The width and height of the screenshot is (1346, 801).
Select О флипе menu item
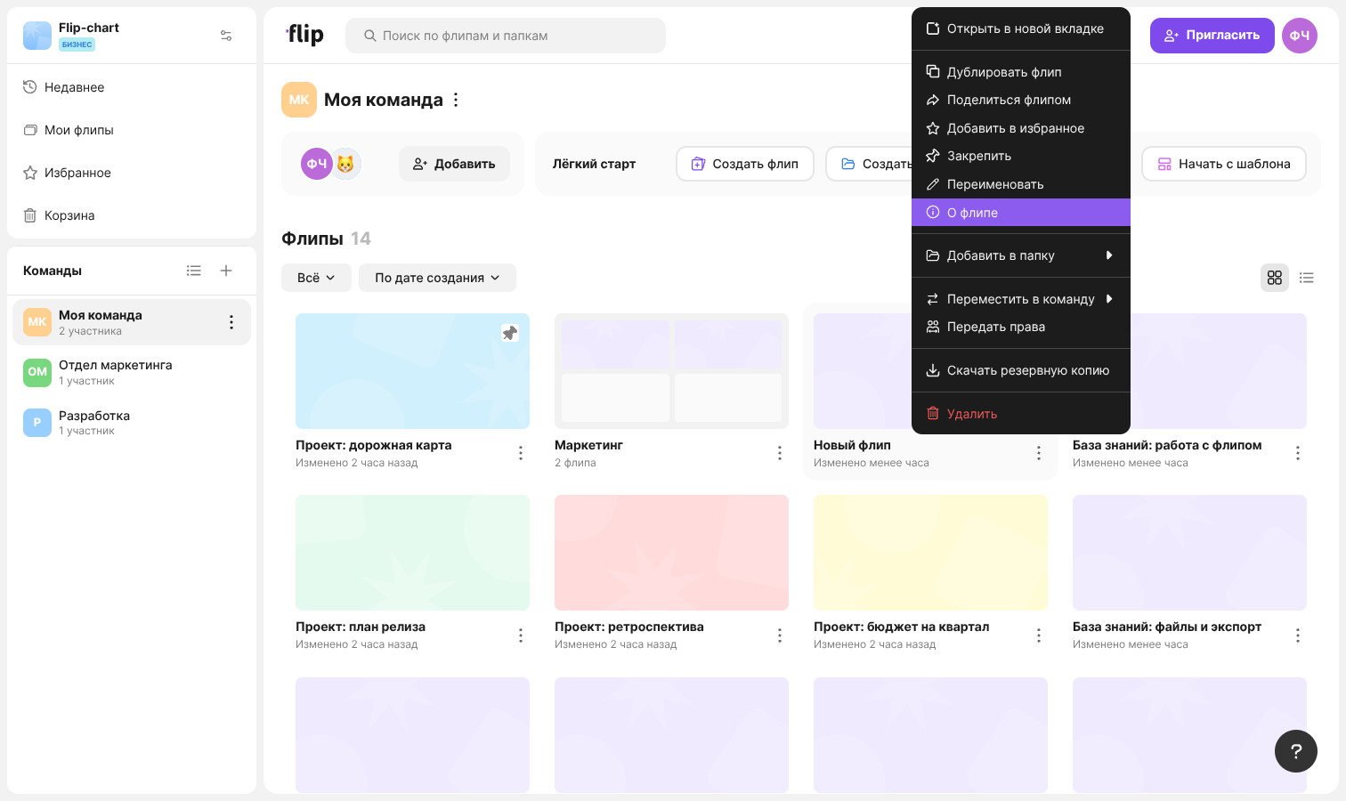tap(1021, 213)
